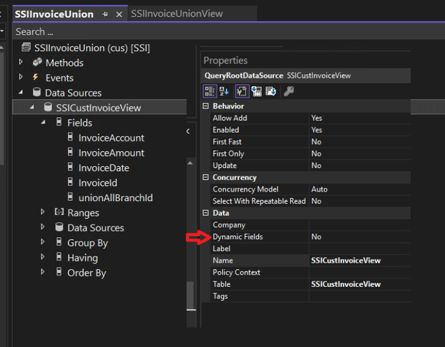Image resolution: width=445 pixels, height=347 pixels.
Task: Click the Events lightning bolt icon
Action: [x=36, y=78]
